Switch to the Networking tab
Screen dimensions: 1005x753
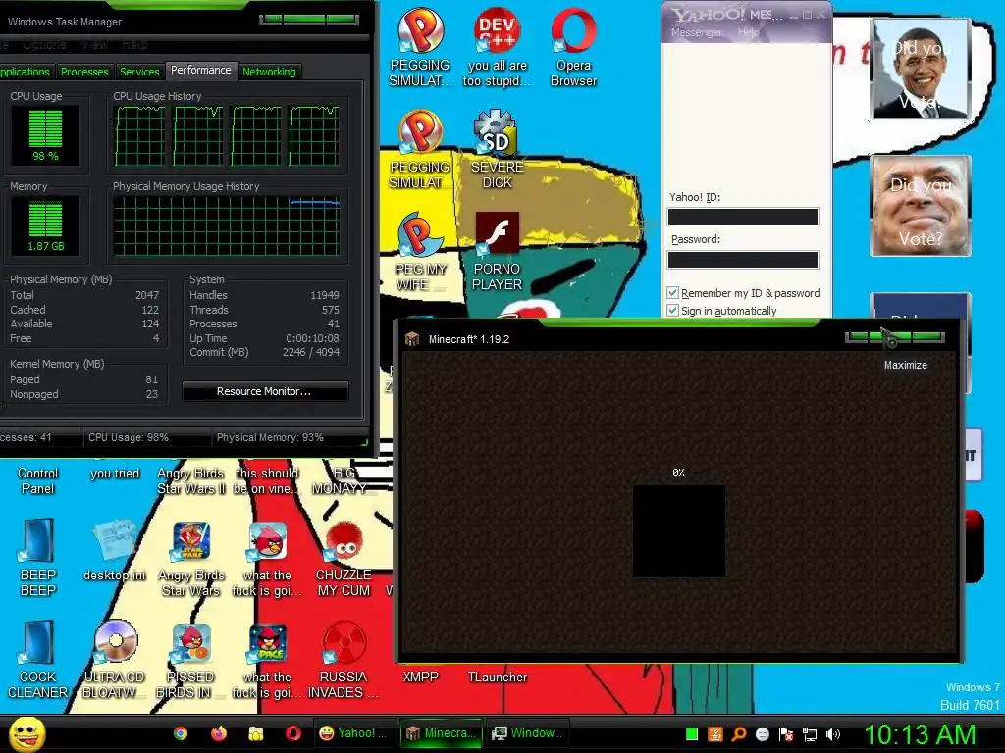[269, 72]
